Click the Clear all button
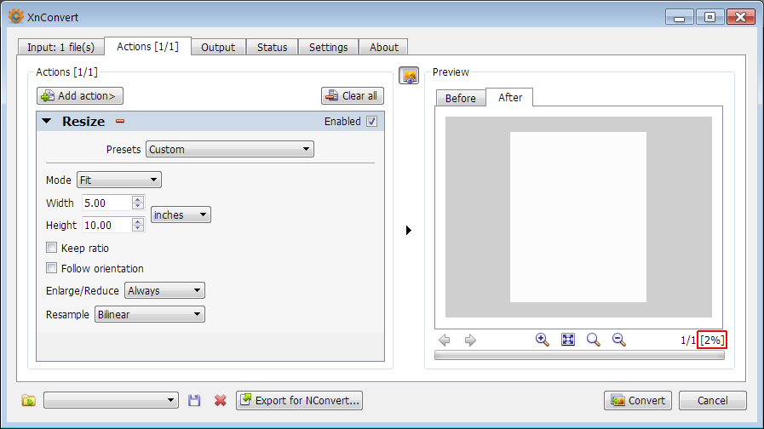 click(x=353, y=95)
